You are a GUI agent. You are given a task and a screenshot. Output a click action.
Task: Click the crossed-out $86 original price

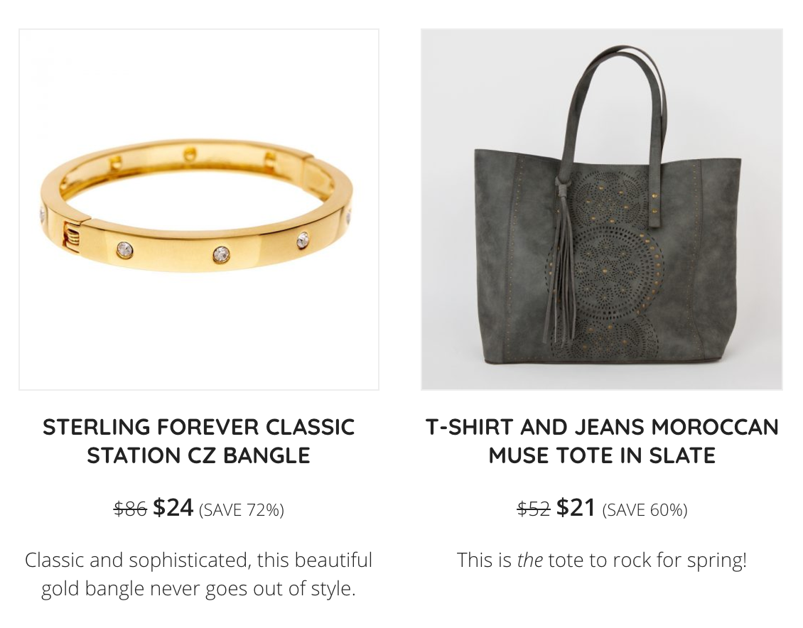130,509
